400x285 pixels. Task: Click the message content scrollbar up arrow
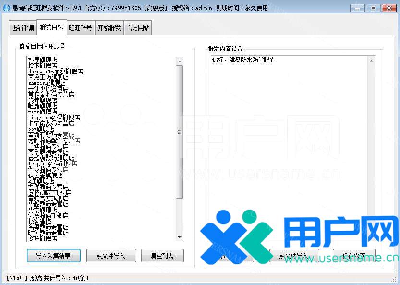(371, 61)
